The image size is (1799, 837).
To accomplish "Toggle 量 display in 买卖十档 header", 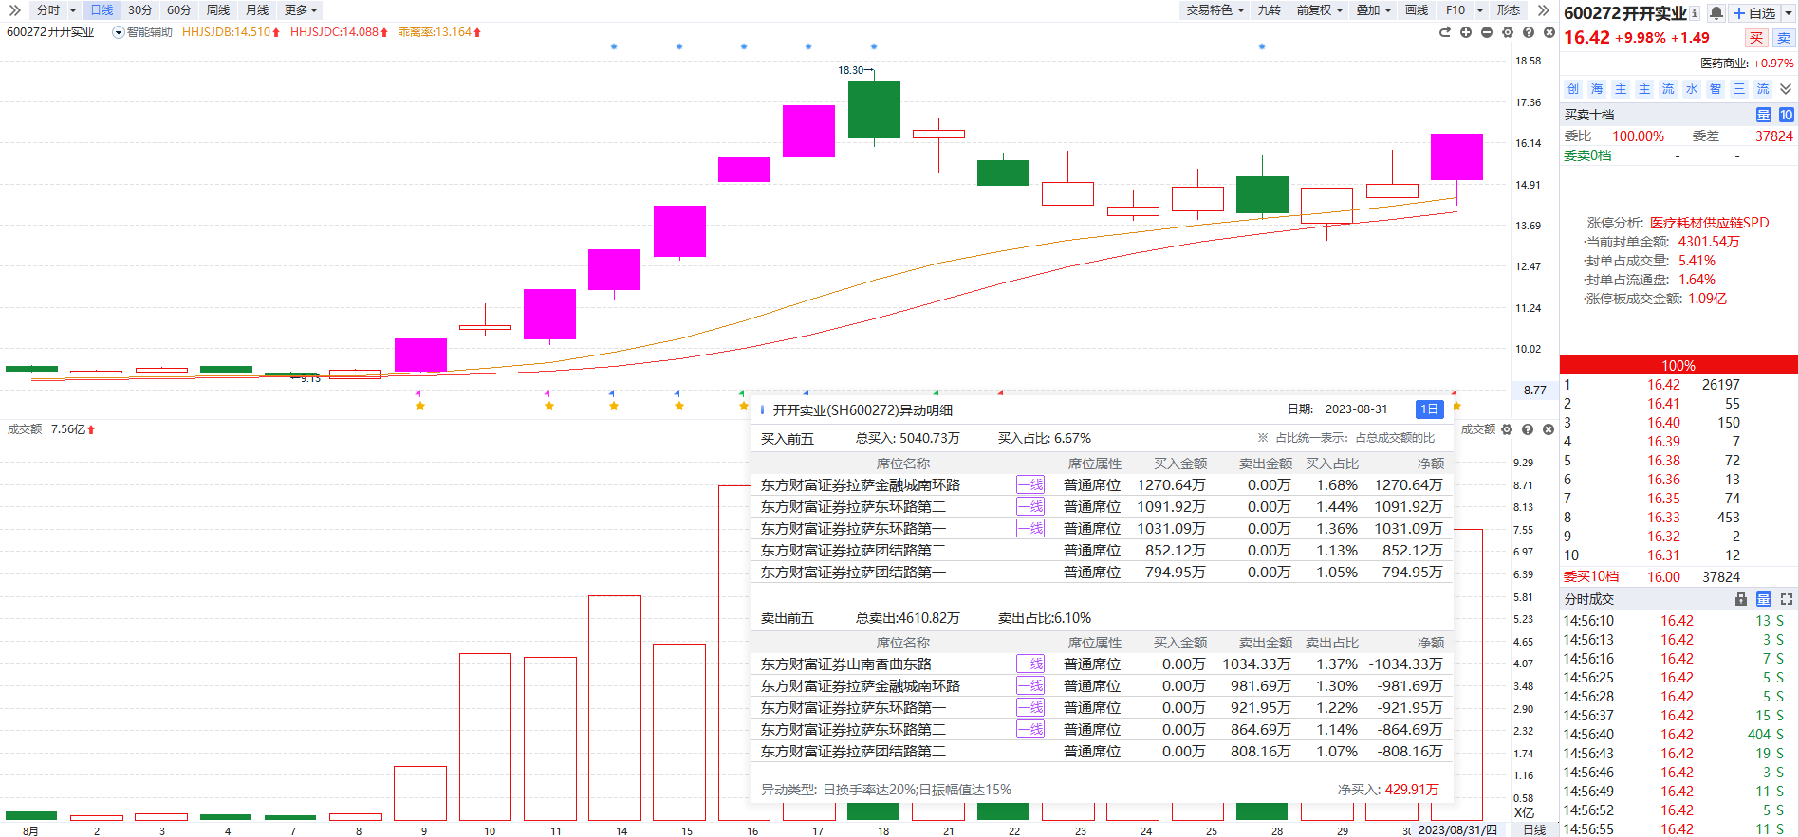I will (1764, 115).
